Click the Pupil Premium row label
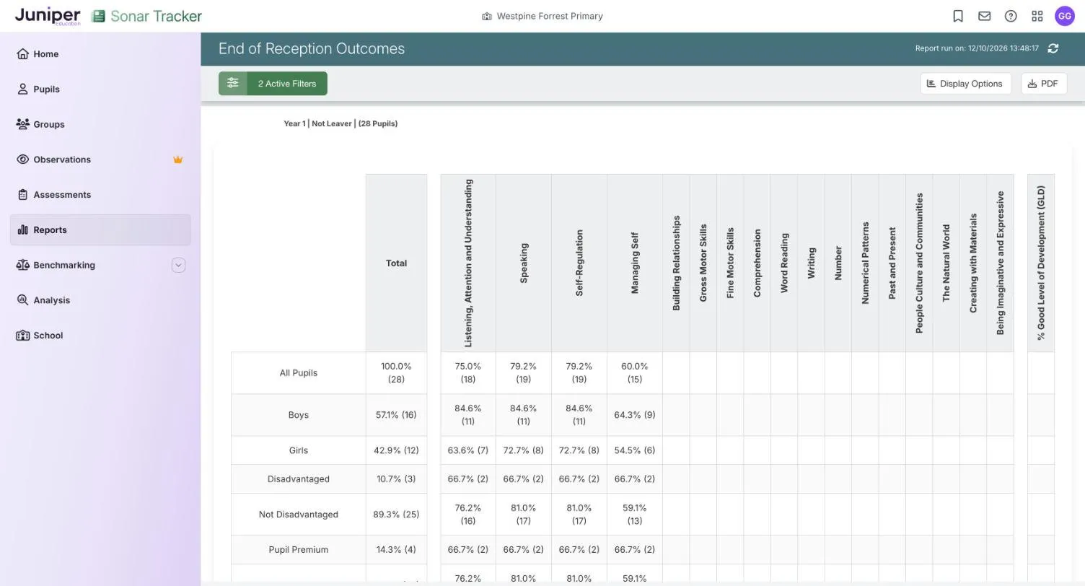This screenshot has height=586, width=1085. pyautogui.click(x=299, y=550)
